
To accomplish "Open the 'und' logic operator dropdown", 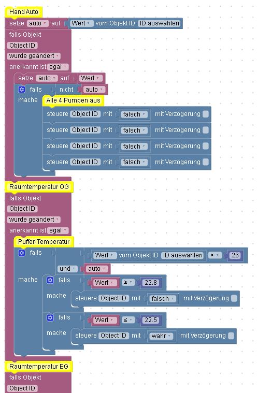I will tap(67, 269).
